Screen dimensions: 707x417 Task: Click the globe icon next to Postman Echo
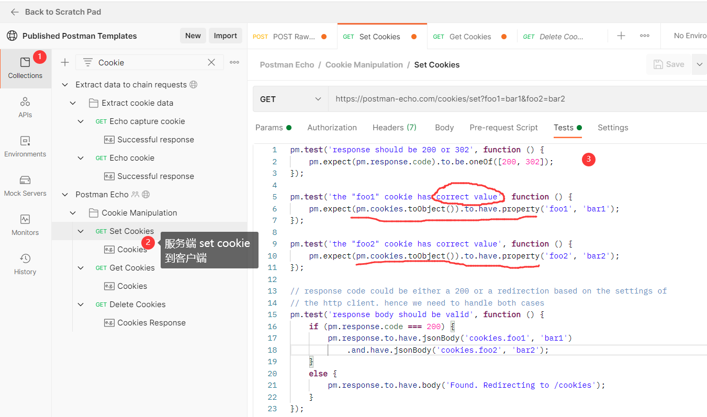146,195
